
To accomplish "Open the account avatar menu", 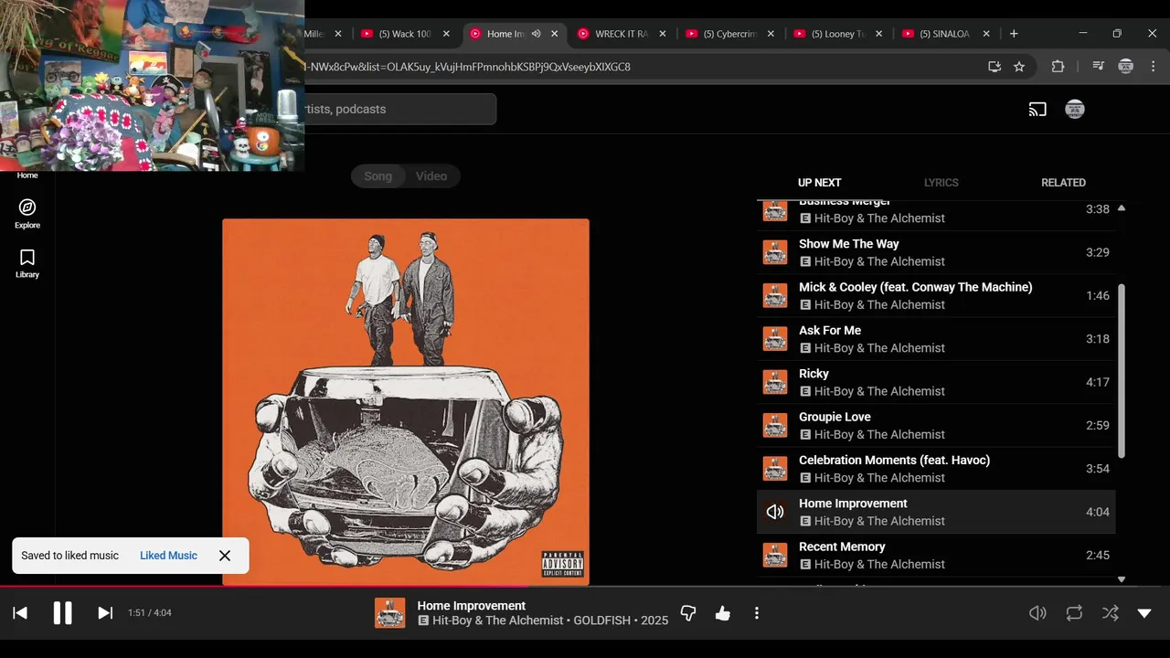I will [1075, 110].
